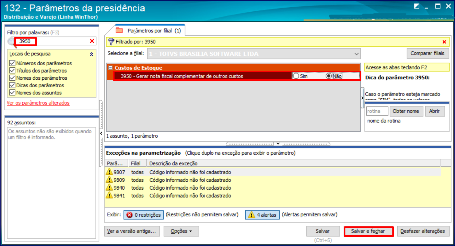Image resolution: width=455 pixels, height=246 pixels.
Task: Toggle 'Nomes dos assuntos' checkbox
Action: tap(12, 93)
